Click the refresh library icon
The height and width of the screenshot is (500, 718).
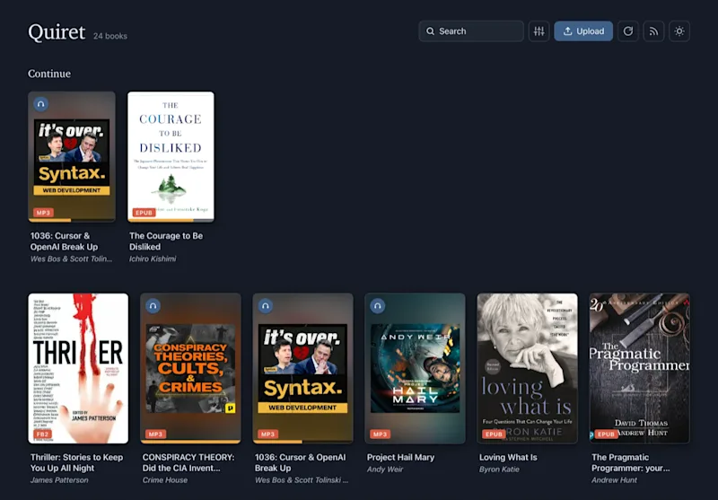point(627,31)
